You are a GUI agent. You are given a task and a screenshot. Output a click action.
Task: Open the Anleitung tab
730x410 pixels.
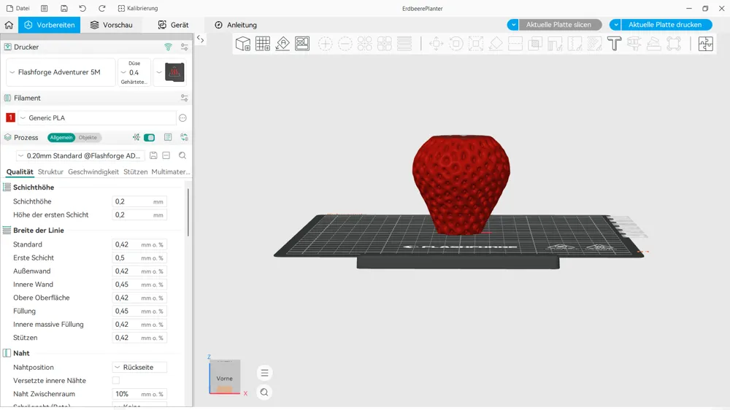(x=236, y=25)
